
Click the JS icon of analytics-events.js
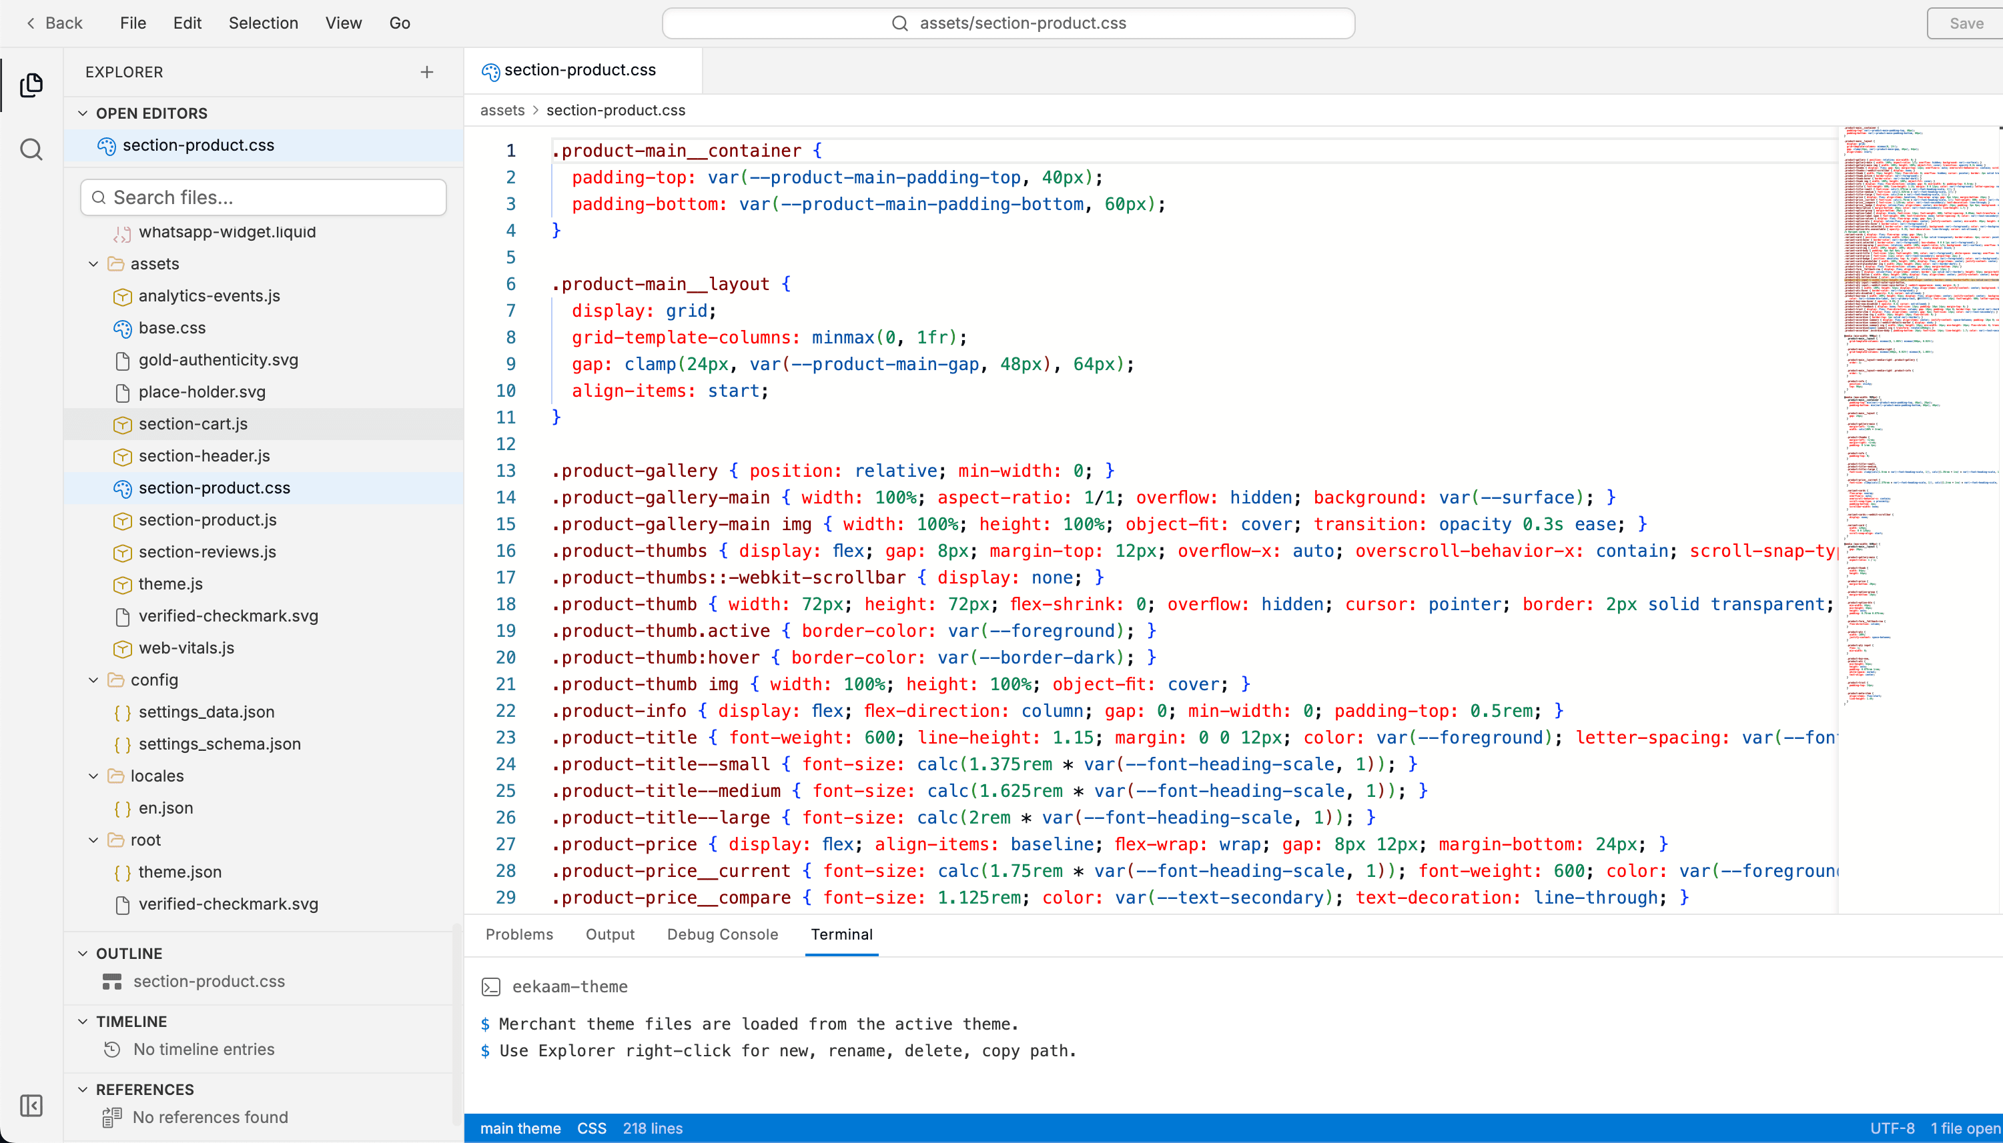point(121,297)
